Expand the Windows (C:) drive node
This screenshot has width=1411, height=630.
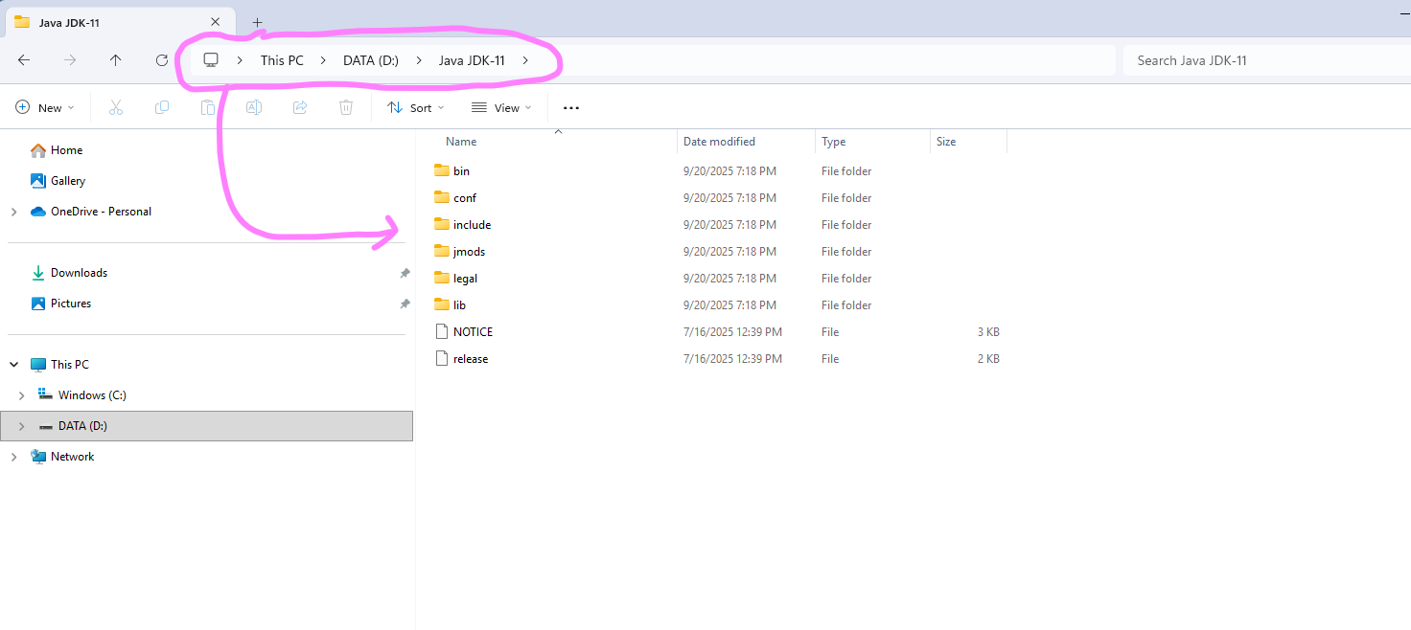(21, 395)
